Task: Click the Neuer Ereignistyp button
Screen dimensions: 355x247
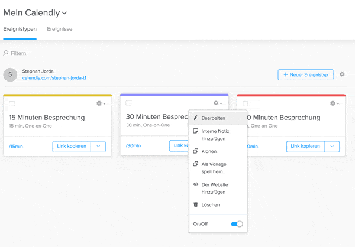Action: click(305, 74)
